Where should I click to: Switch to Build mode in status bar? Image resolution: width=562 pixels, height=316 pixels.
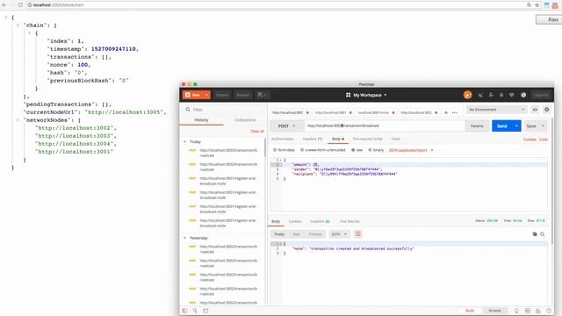point(470,311)
